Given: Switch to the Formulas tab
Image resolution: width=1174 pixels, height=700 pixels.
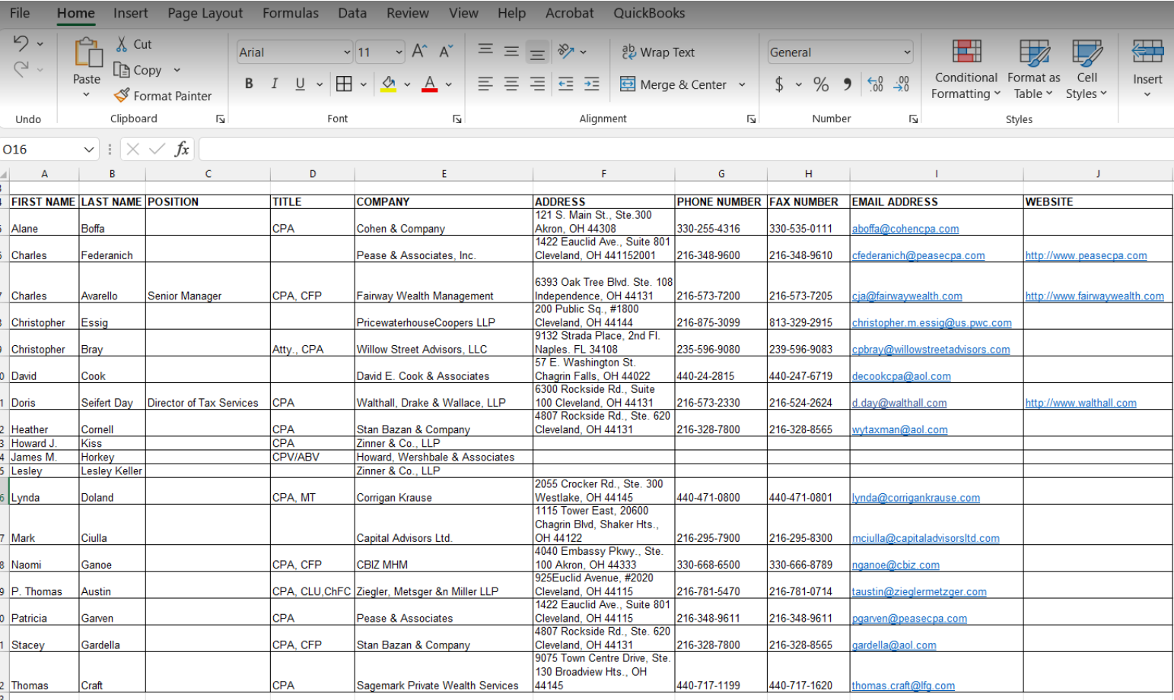Looking at the screenshot, I should coord(291,13).
